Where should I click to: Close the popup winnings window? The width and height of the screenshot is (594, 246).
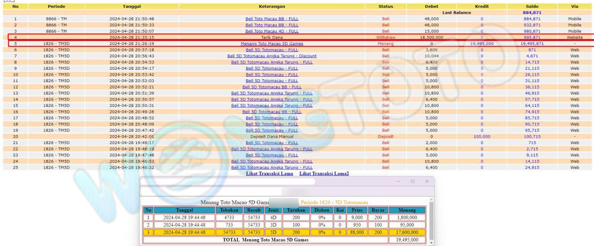(427, 182)
